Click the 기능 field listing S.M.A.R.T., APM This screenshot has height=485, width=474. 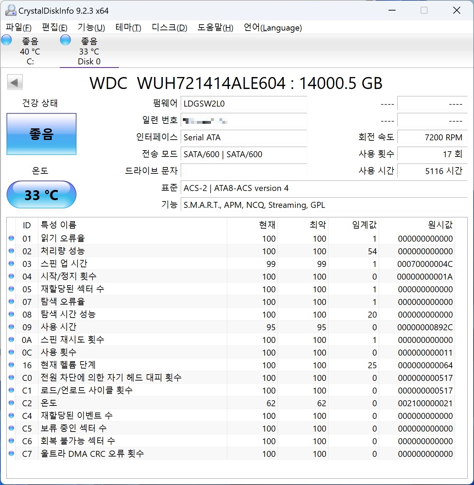324,205
